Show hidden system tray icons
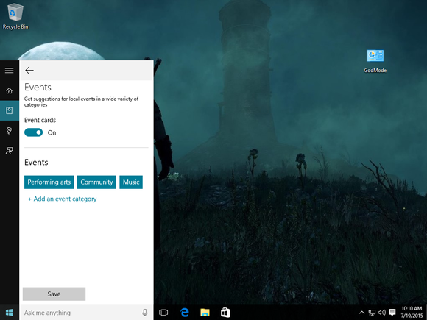 tap(362, 313)
